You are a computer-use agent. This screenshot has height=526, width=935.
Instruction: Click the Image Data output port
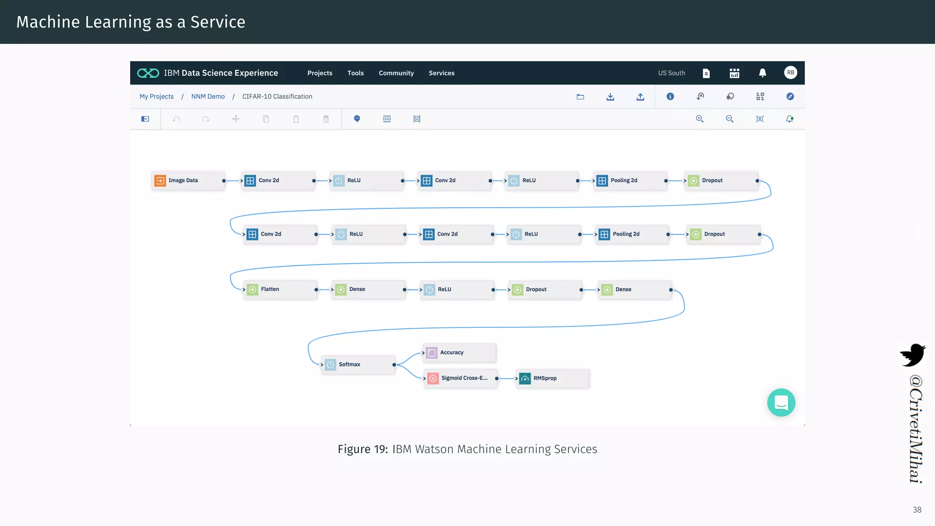pyautogui.click(x=224, y=181)
